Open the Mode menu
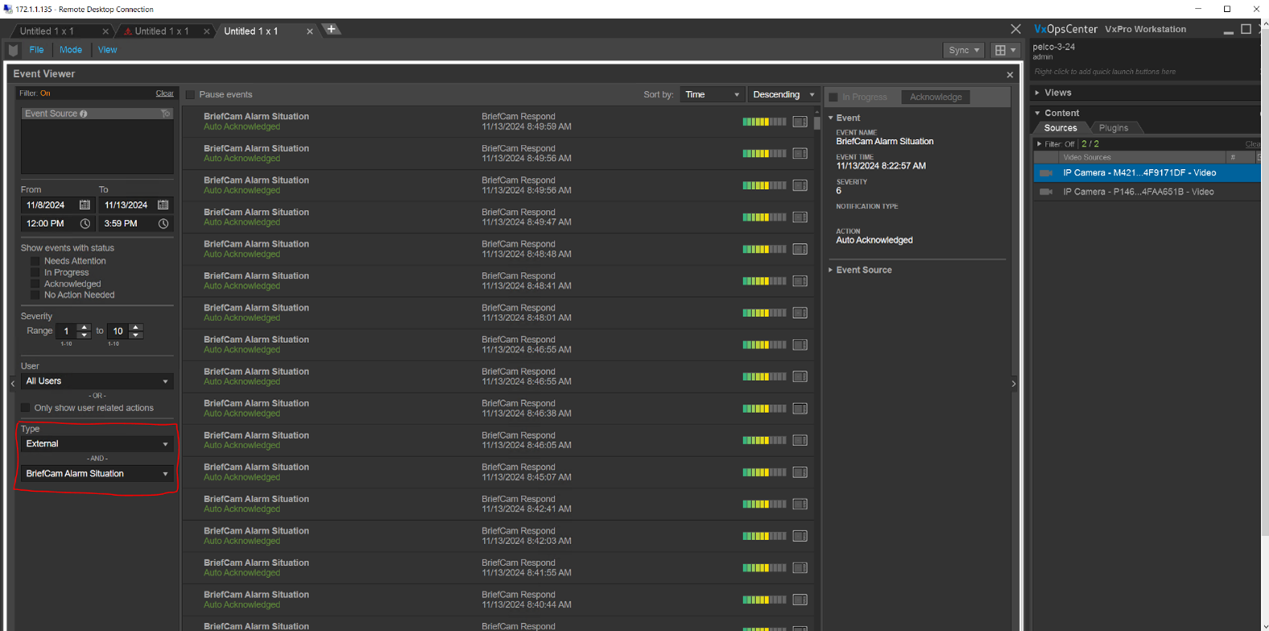The height and width of the screenshot is (631, 1269). pyautogui.click(x=71, y=50)
